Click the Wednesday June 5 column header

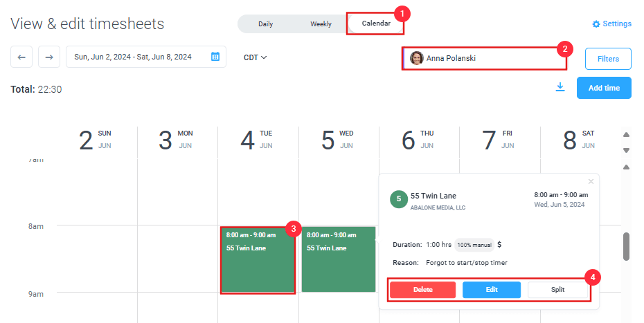(x=337, y=140)
